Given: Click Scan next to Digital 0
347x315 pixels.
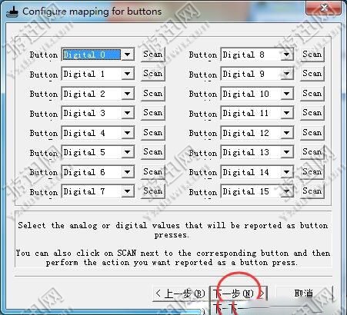Looking at the screenshot, I should (x=153, y=55).
